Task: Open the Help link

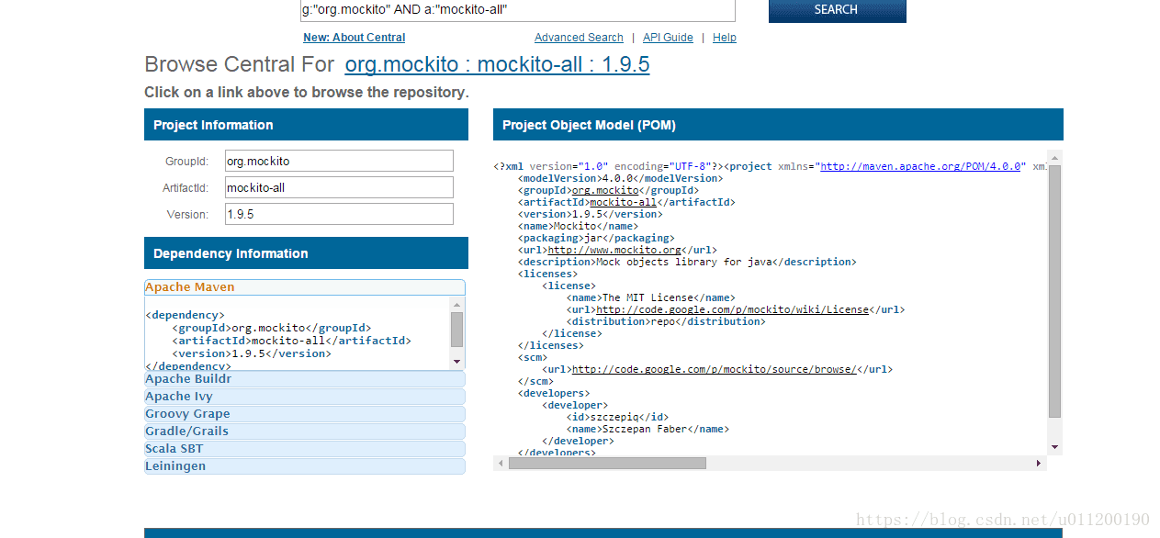Action: pos(725,38)
